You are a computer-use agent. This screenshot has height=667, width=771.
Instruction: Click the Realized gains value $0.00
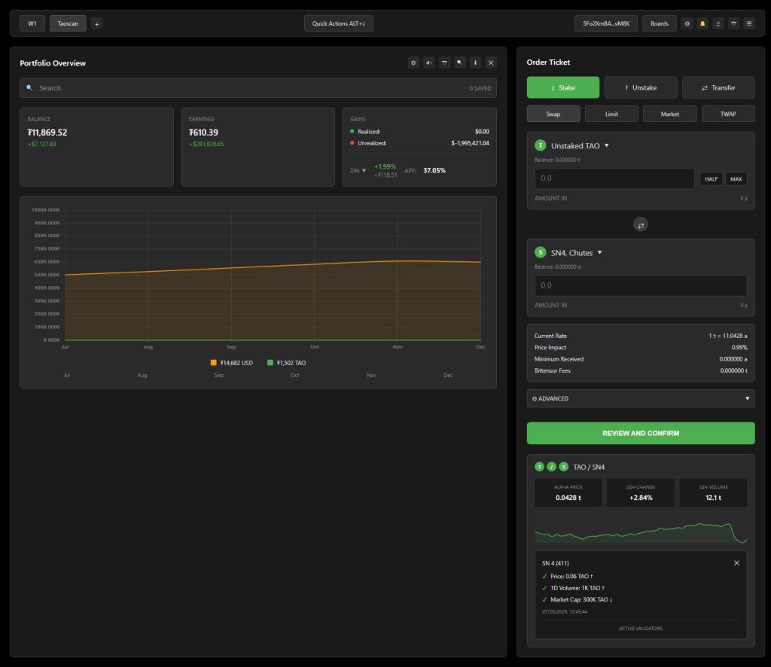click(482, 131)
